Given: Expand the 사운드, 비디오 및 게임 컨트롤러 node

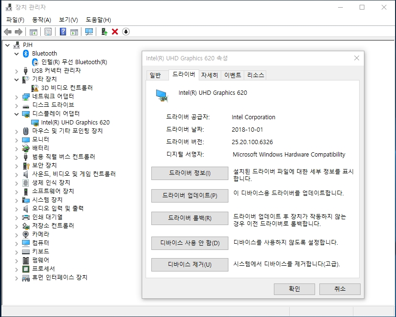Looking at the screenshot, I should coord(17,174).
